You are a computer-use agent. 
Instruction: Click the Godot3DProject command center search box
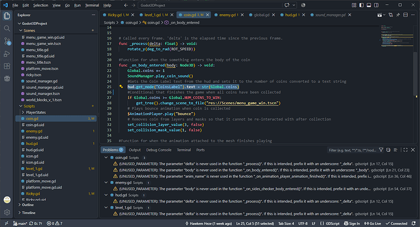pyautogui.click(x=210, y=5)
